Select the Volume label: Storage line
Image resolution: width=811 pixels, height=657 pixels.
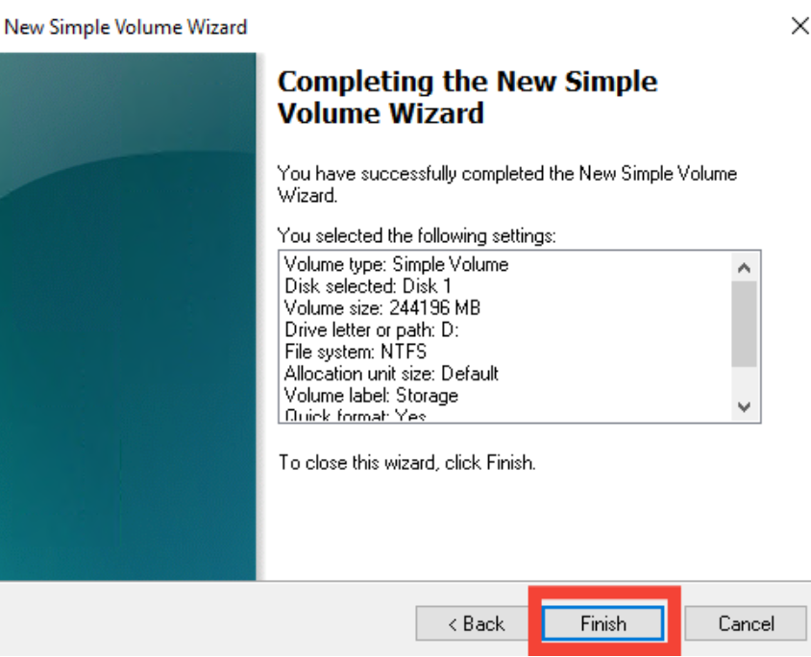coord(371,396)
